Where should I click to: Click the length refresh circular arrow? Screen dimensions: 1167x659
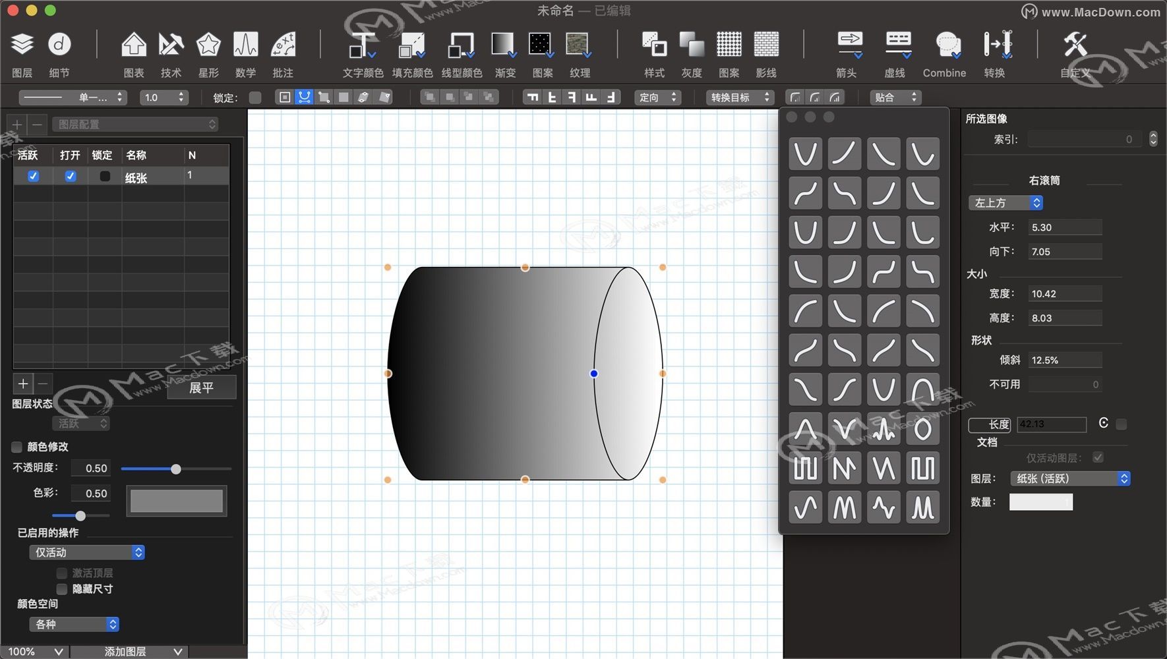click(x=1104, y=423)
